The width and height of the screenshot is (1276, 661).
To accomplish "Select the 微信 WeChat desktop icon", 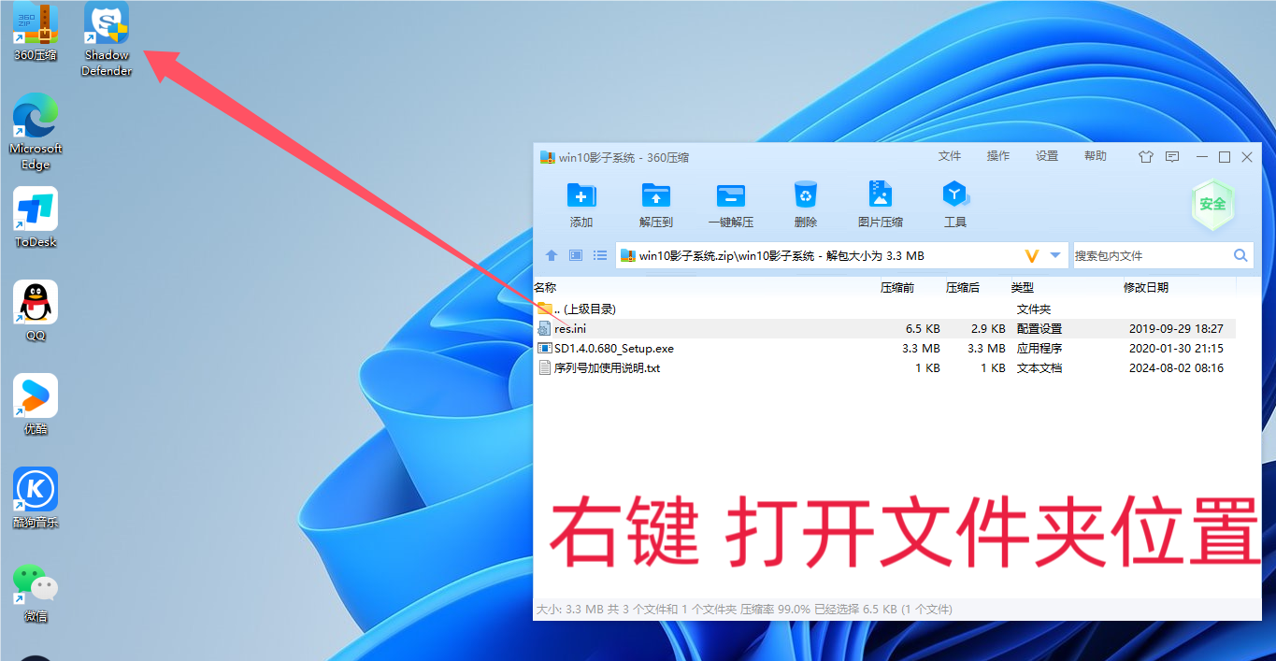I will [x=36, y=592].
